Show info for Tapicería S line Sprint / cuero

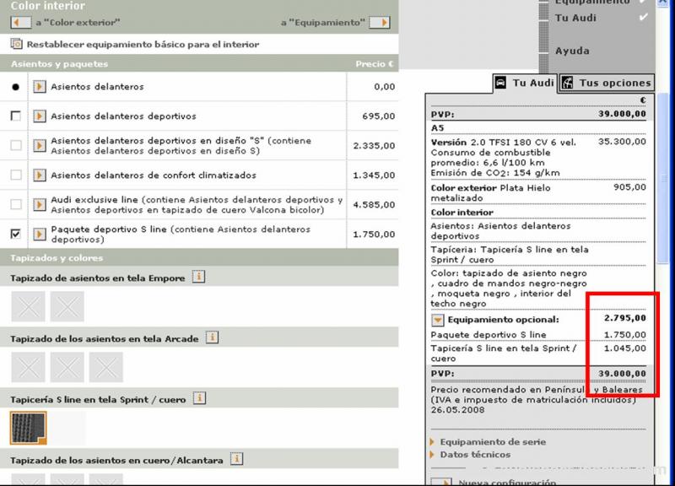point(199,398)
